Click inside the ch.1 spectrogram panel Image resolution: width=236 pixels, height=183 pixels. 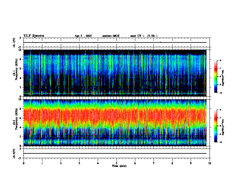(x=115, y=73)
